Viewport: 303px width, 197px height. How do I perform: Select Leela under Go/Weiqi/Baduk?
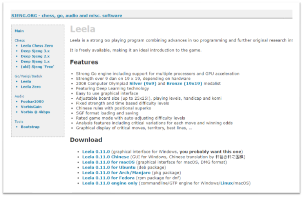click(26, 81)
